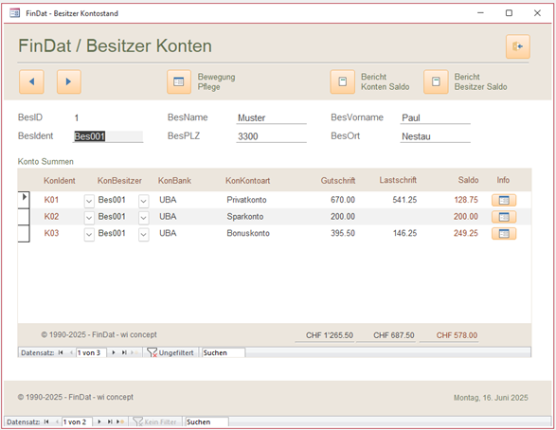Open Info button for account K02
Screen dimensions: 556x430
504,217
